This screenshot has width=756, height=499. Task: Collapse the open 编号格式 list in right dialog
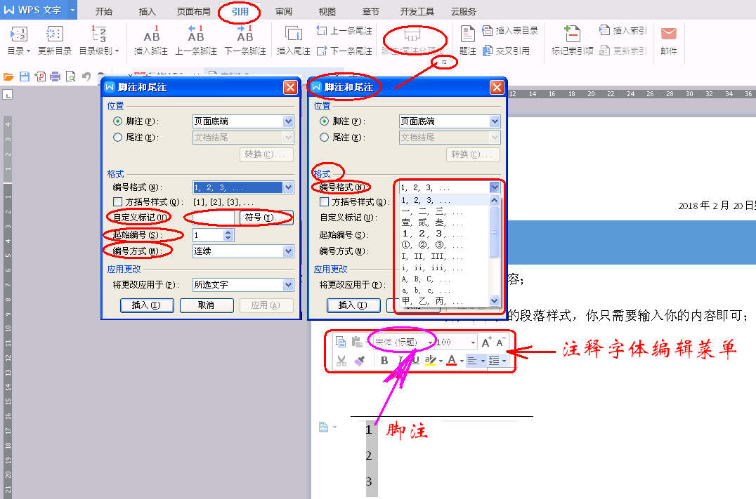pos(495,187)
